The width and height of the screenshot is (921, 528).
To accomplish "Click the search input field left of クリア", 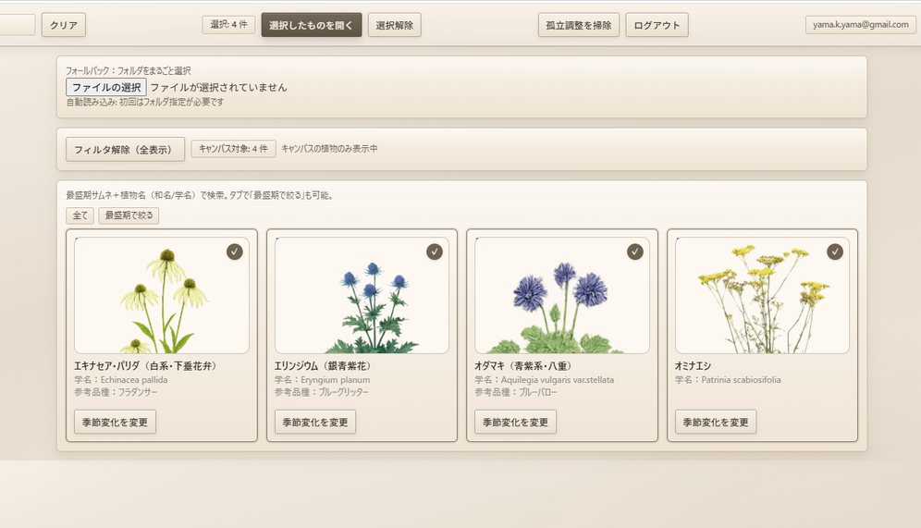I will pyautogui.click(x=17, y=25).
